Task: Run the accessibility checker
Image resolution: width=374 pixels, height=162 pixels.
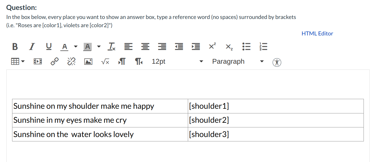Action: point(277,62)
